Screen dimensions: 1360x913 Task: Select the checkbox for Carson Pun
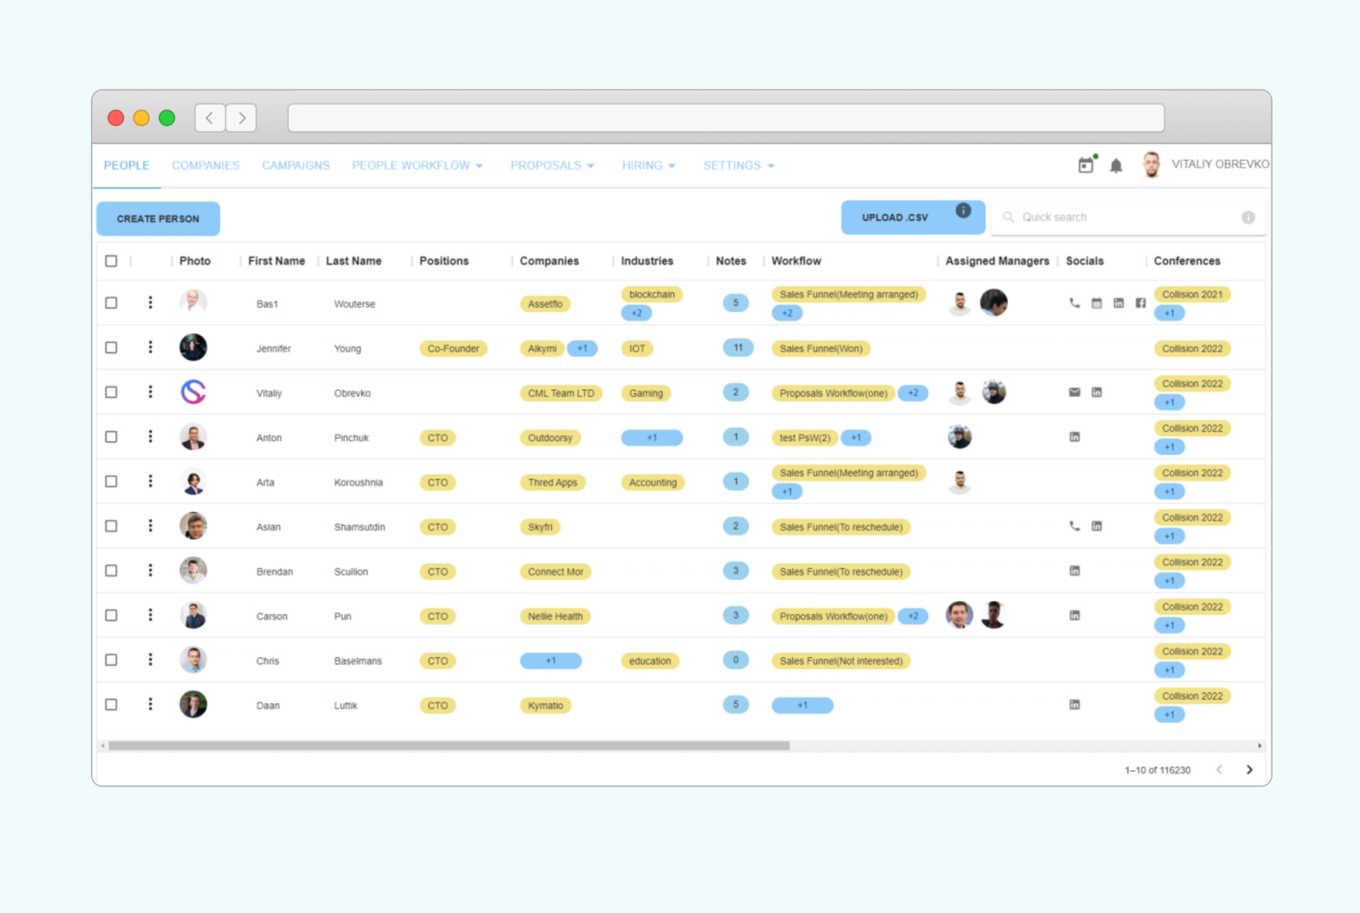111,615
